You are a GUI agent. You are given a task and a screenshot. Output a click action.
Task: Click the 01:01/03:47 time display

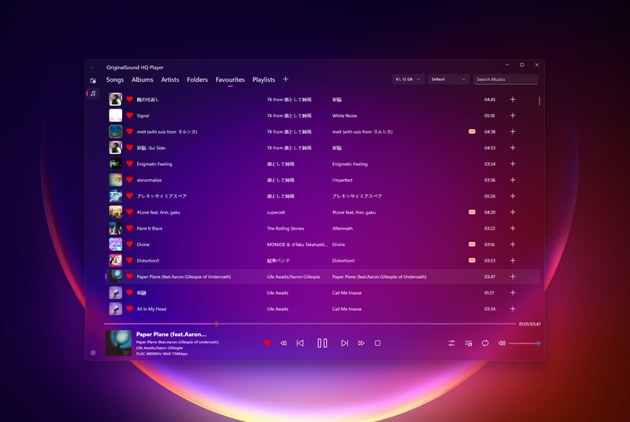click(x=529, y=324)
